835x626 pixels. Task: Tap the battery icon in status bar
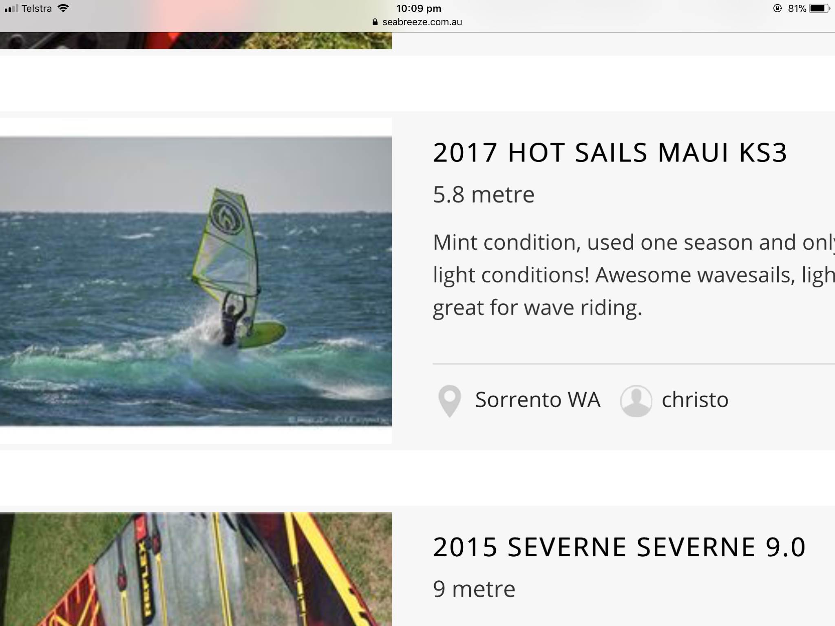point(819,9)
